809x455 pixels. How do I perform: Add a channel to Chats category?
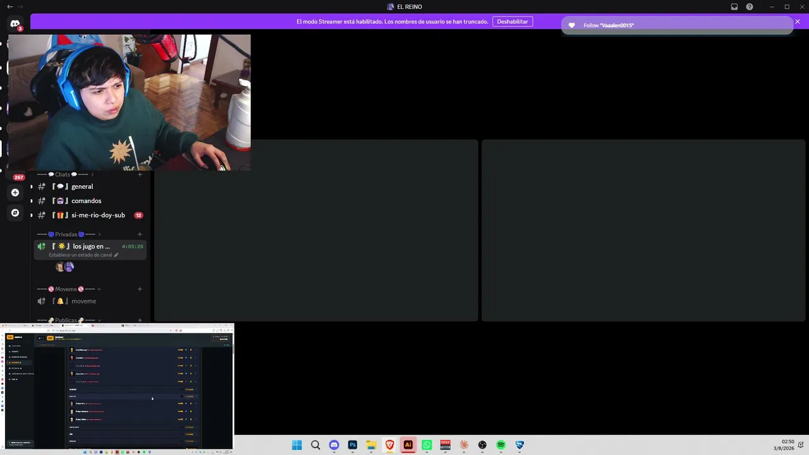140,174
